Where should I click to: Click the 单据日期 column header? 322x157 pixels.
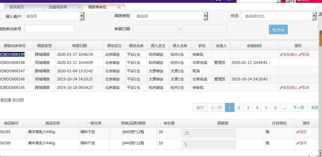tap(79, 46)
